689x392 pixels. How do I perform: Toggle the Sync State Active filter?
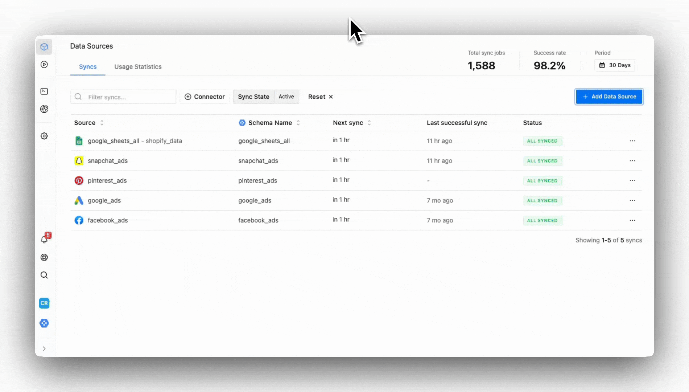click(x=266, y=97)
